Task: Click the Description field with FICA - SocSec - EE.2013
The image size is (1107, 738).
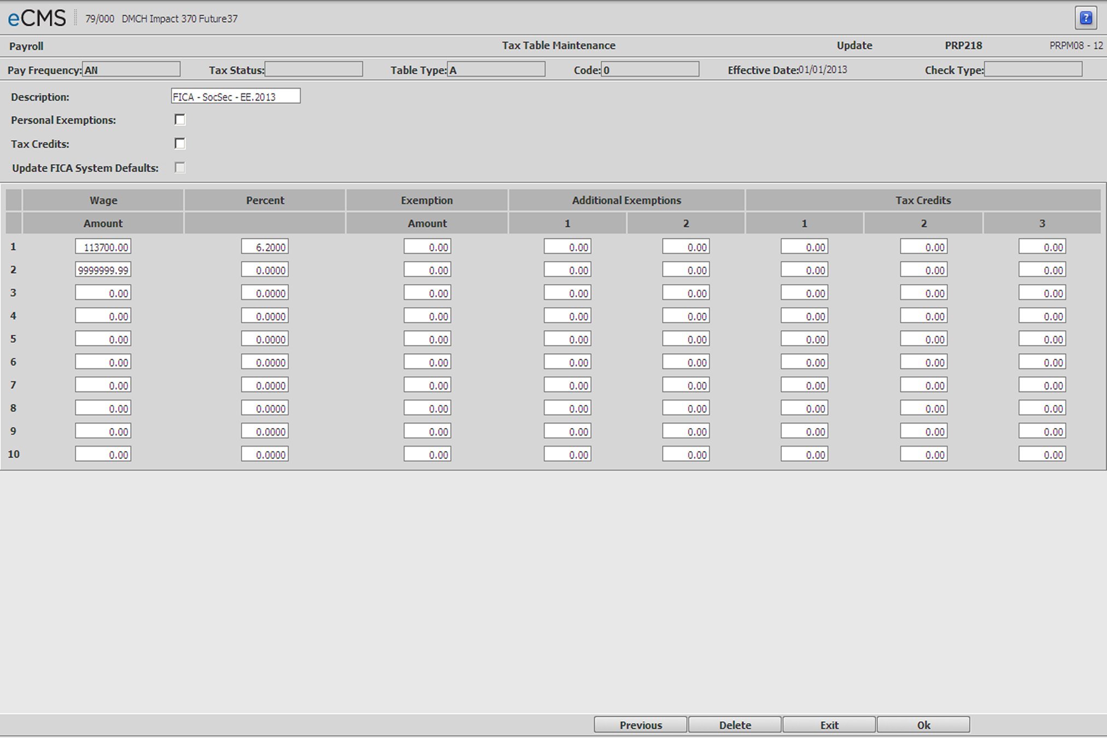Action: [x=235, y=96]
